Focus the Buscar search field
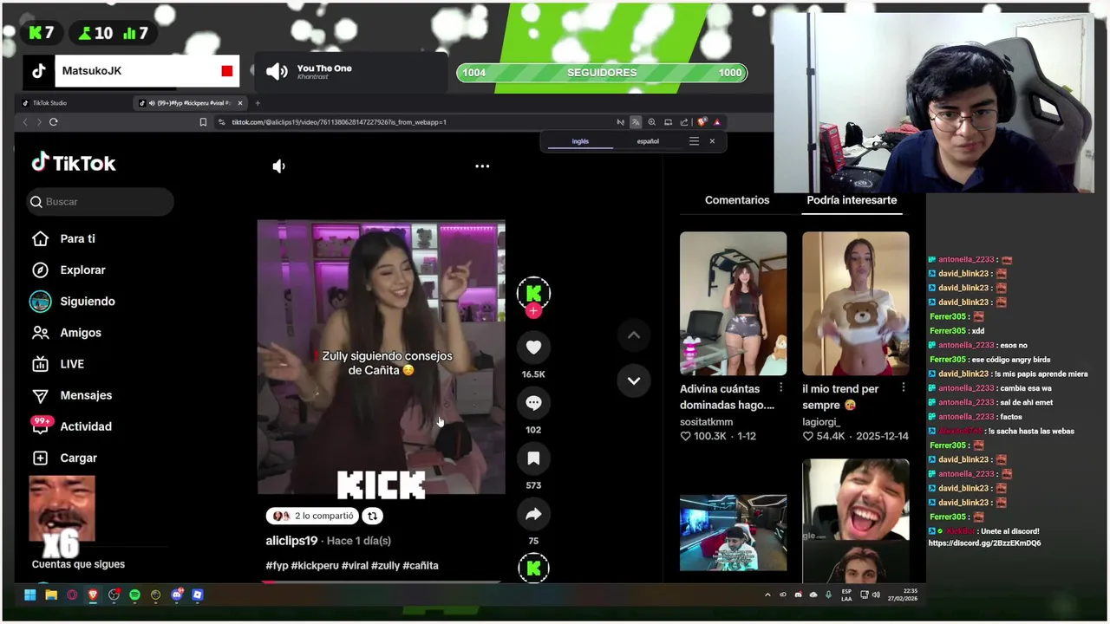This screenshot has height=624, width=1110. tap(101, 202)
